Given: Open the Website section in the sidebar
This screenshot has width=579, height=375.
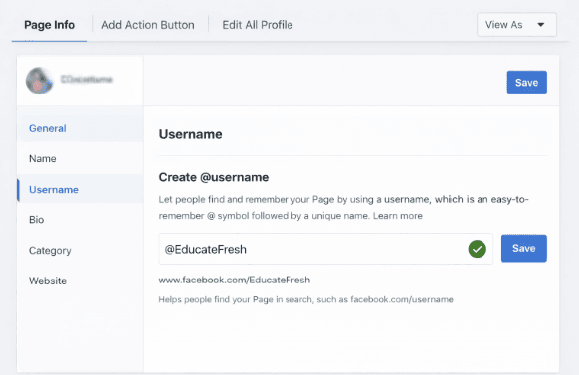Looking at the screenshot, I should coord(48,281).
